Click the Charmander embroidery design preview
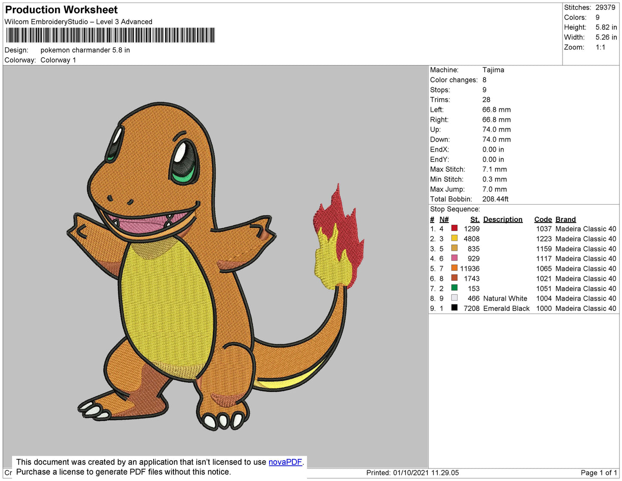This screenshot has width=622, height=481. [x=215, y=266]
